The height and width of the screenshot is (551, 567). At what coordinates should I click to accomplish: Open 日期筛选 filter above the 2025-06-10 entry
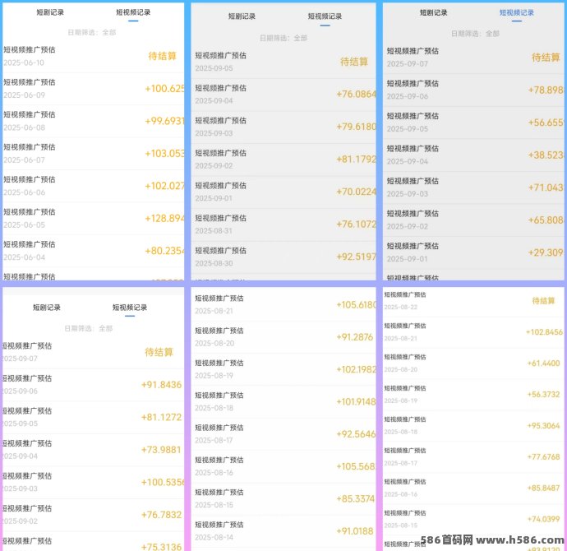tap(92, 33)
